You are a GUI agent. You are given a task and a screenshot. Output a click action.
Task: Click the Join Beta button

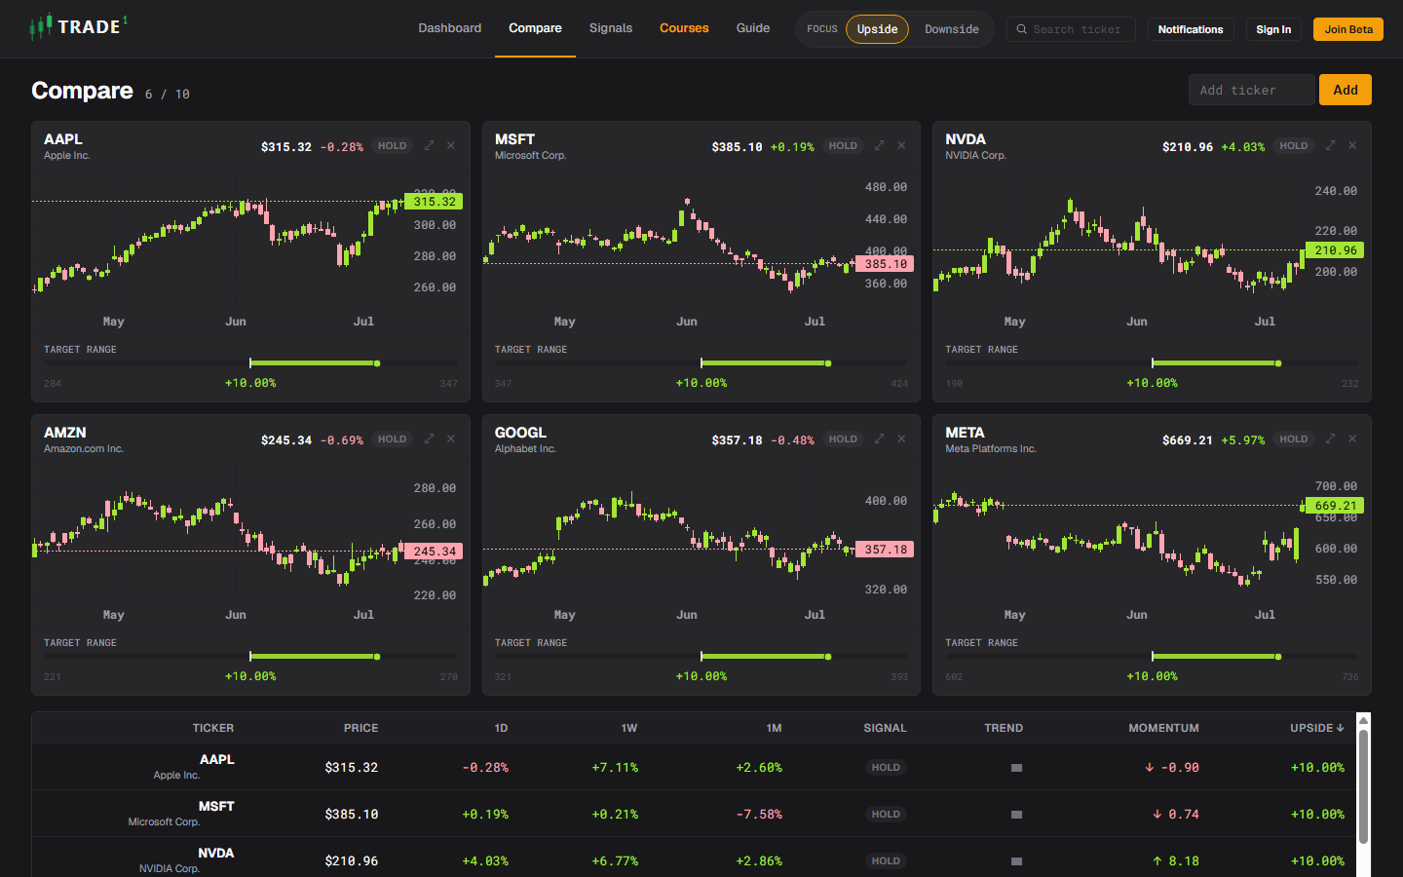click(1348, 29)
